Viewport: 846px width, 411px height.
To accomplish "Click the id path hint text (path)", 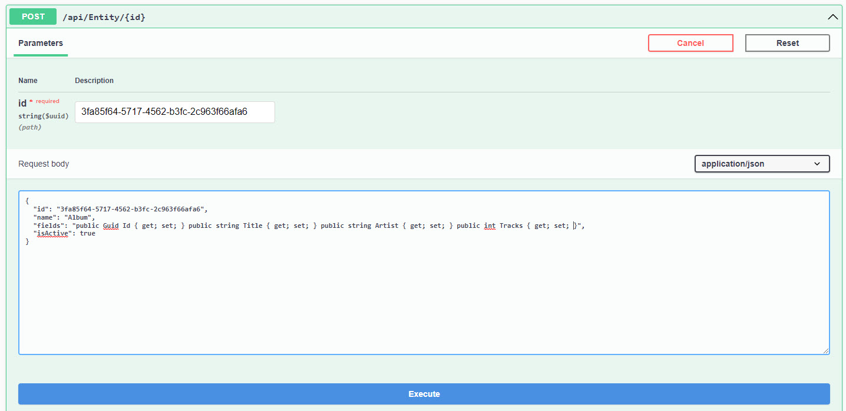I will pyautogui.click(x=29, y=127).
